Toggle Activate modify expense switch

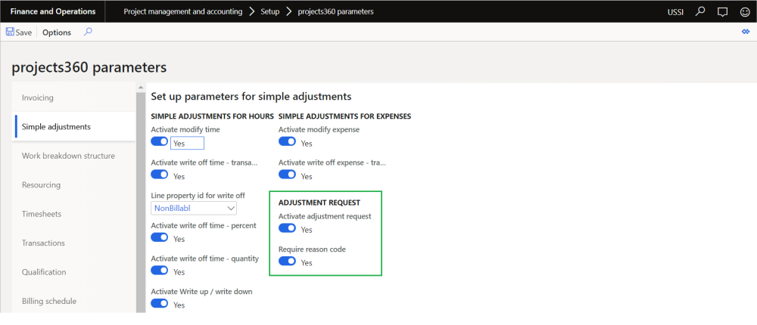click(x=287, y=142)
